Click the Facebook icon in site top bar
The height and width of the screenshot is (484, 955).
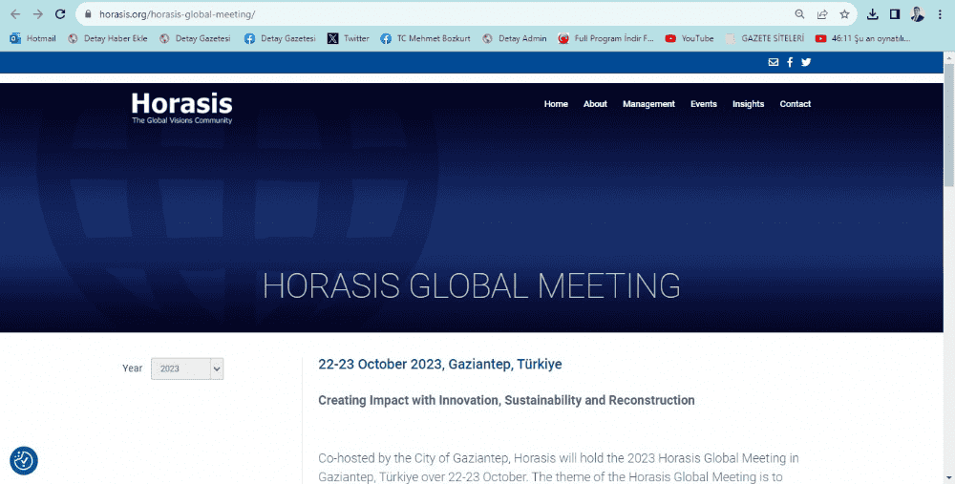pos(790,62)
